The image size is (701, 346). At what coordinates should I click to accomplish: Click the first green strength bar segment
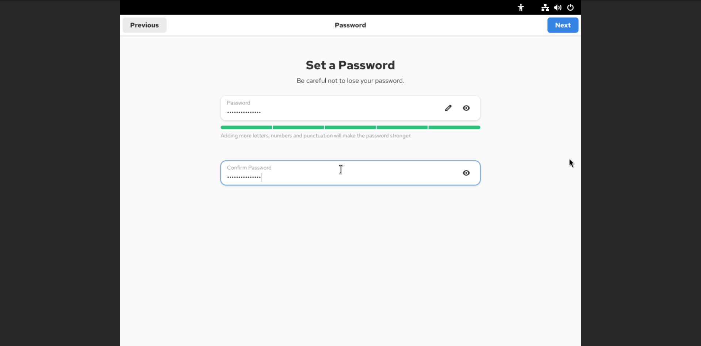point(246,127)
